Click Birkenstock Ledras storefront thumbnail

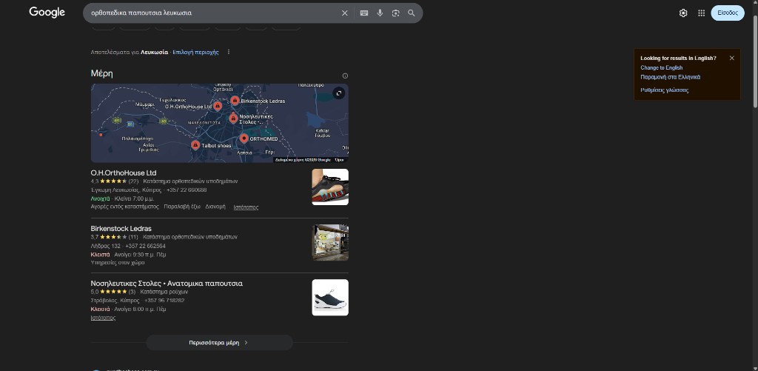tap(330, 242)
